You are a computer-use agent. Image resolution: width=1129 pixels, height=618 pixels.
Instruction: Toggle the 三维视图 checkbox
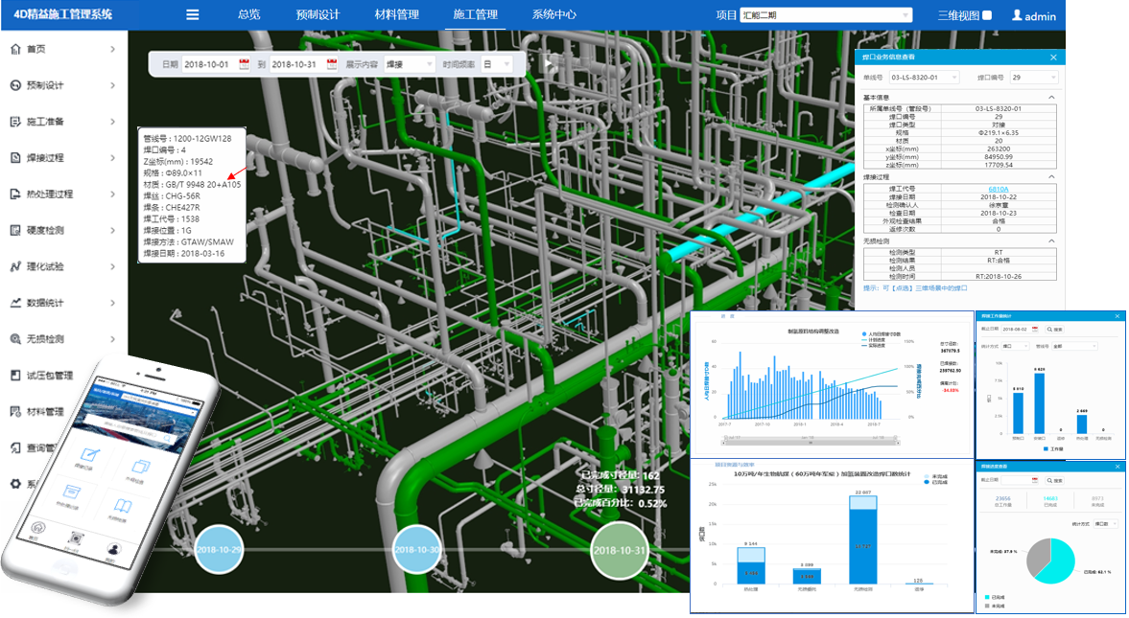point(987,15)
